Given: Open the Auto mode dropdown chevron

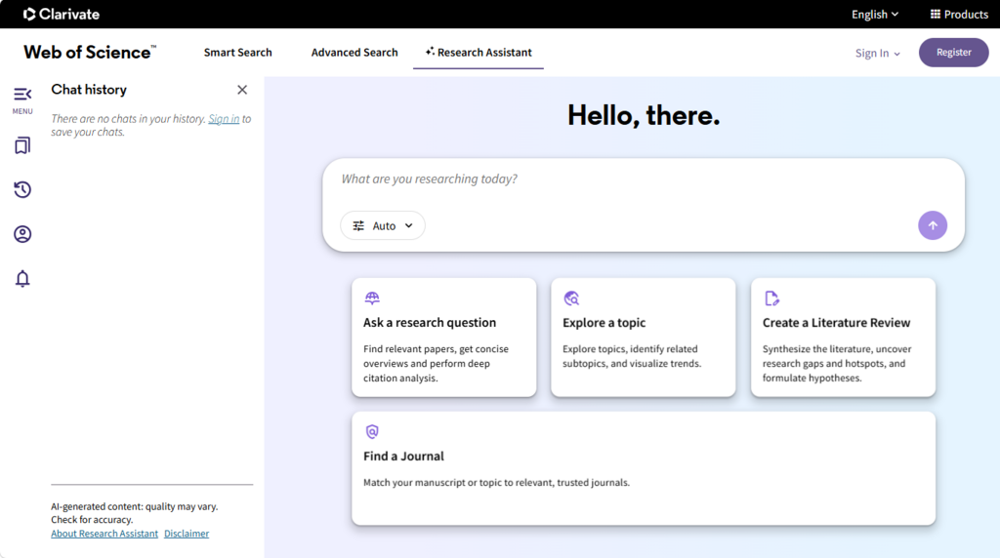Looking at the screenshot, I should click(409, 225).
